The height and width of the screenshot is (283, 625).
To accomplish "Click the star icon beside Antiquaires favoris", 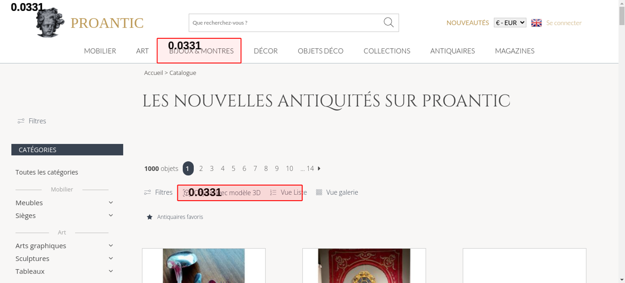I will [x=150, y=217].
